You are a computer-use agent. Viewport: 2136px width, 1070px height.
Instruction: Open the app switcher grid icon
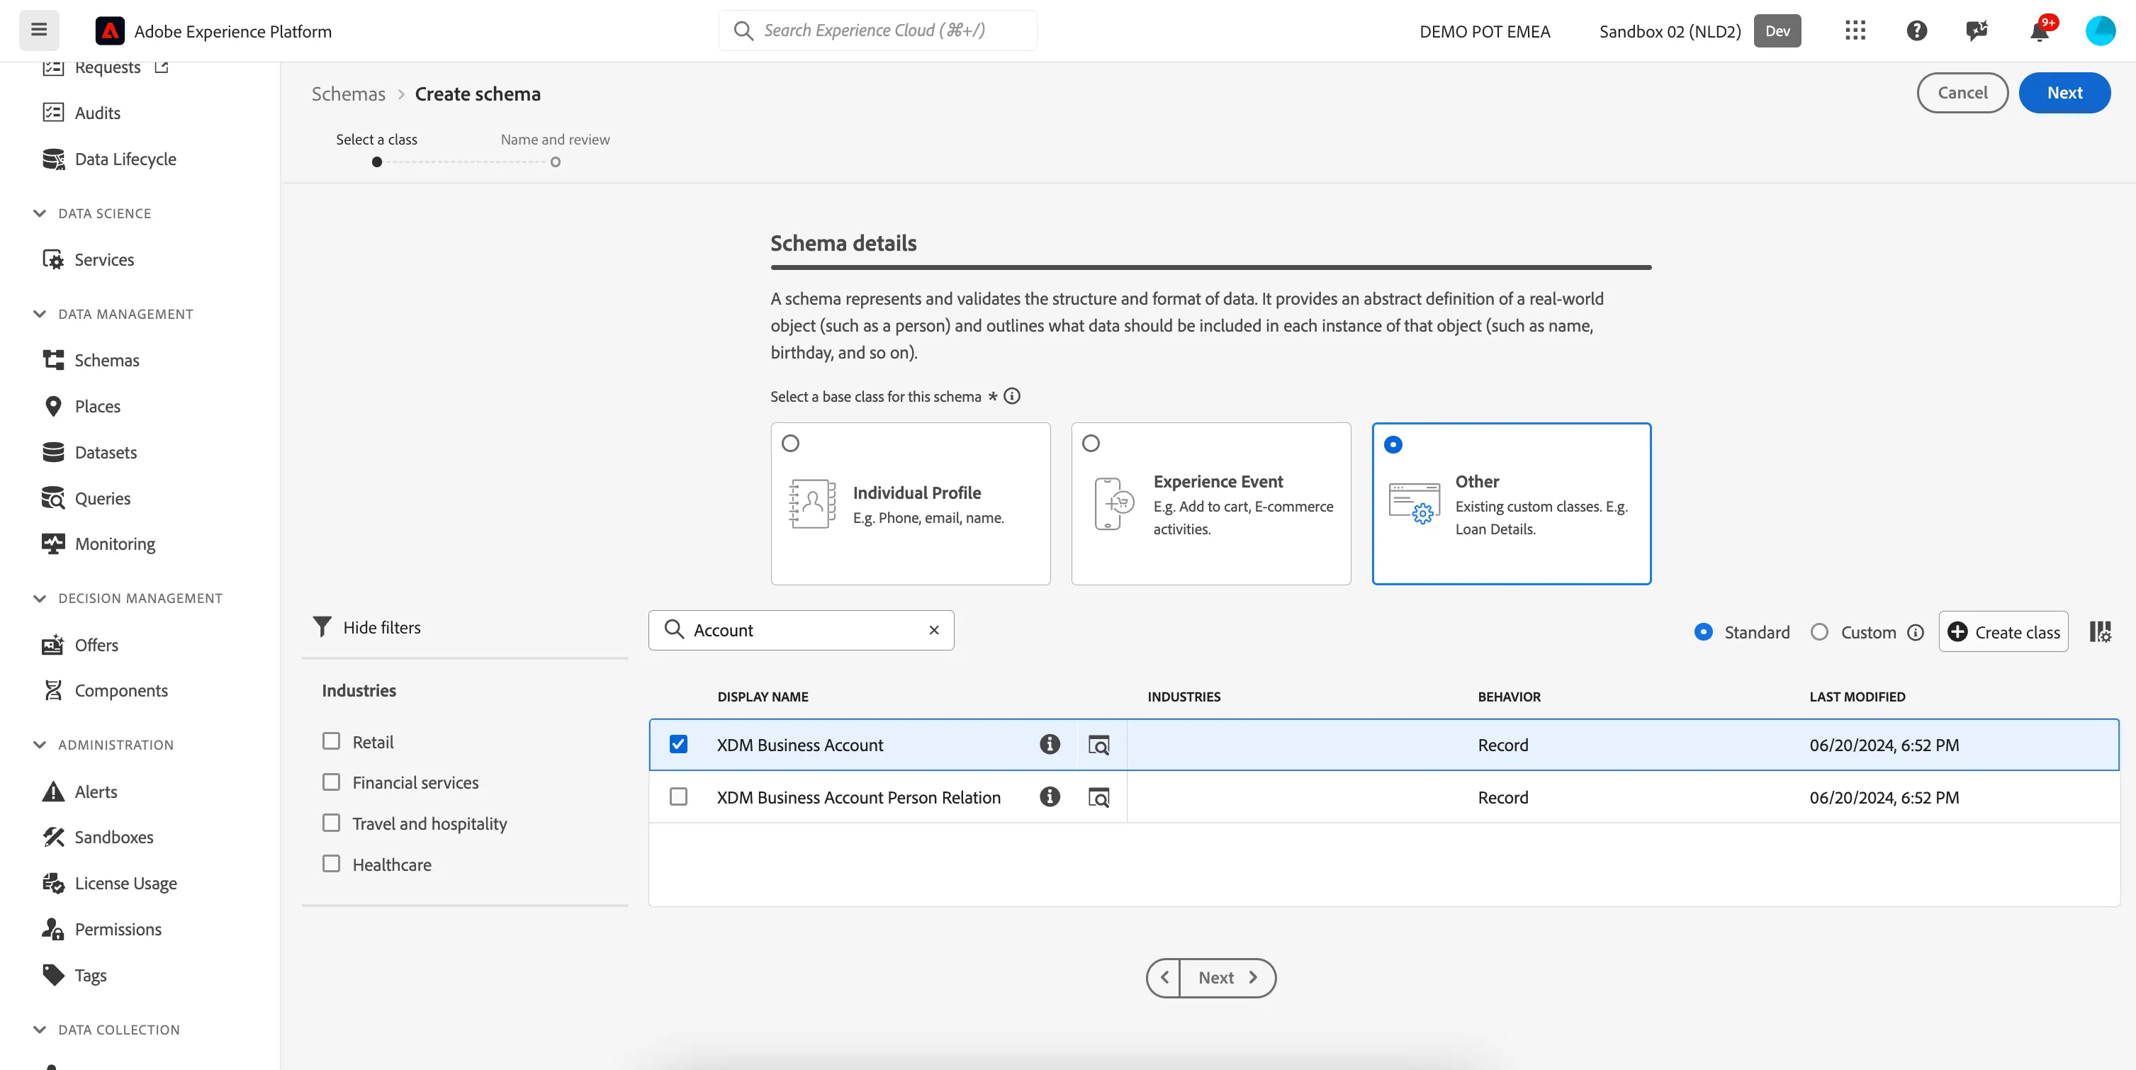(x=1856, y=30)
